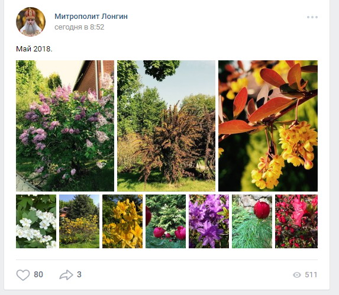Open the Митрополит Лонгин author name link

[x=91, y=17]
